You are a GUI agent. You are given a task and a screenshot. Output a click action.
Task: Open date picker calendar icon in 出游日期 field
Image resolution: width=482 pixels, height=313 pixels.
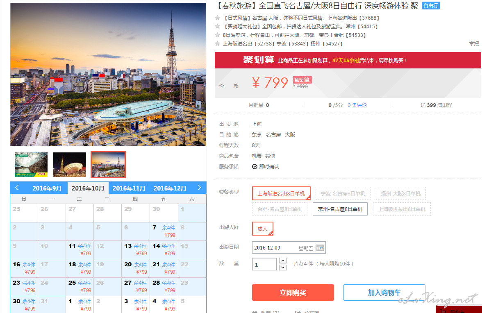[320, 247]
